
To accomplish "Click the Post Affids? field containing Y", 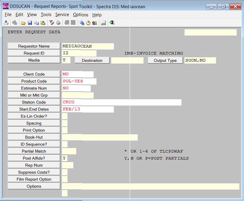I will [65, 158].
